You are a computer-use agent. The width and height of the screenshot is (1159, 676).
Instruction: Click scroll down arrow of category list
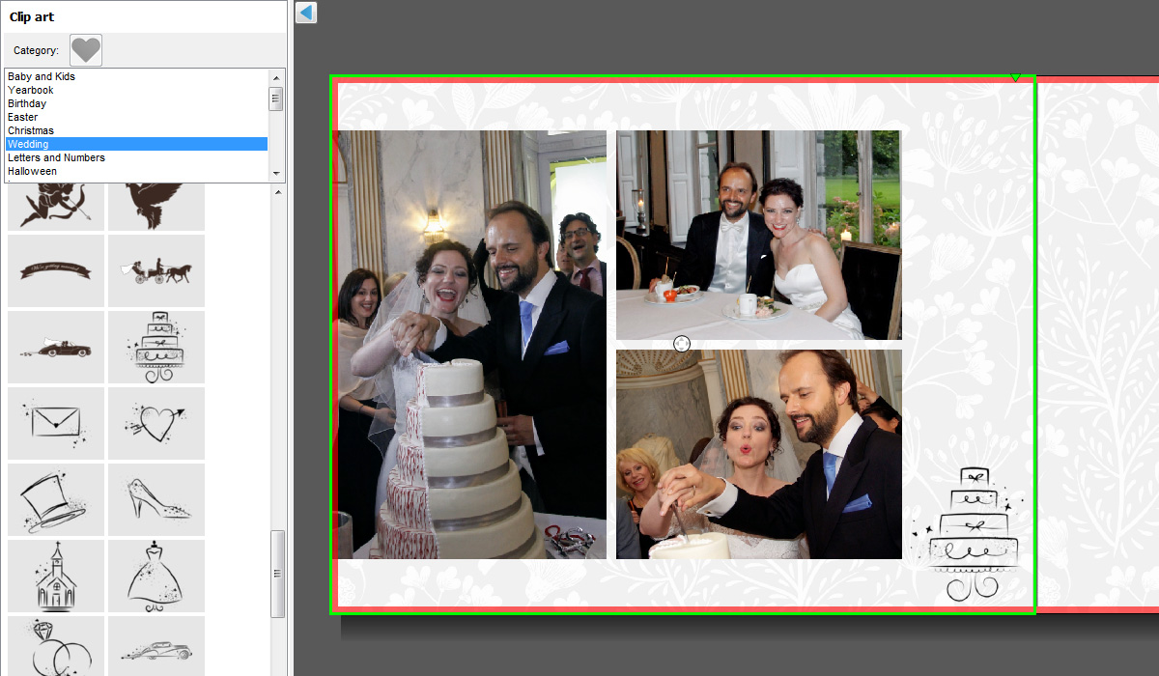click(276, 174)
